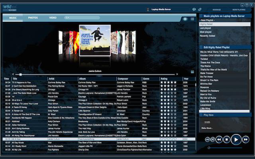Click the Edit Highly Rated Playlist header
Image resolution: width=255 pixels, height=159 pixels.
(x=226, y=47)
